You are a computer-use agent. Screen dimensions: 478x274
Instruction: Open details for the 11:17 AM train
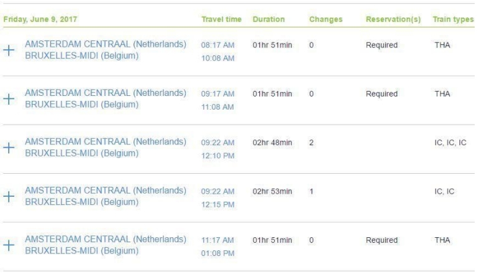[9, 245]
